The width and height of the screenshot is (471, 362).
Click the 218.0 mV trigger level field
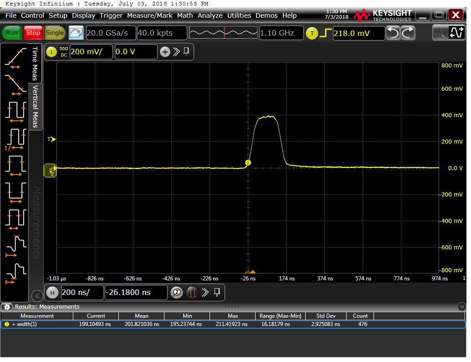[x=358, y=33]
